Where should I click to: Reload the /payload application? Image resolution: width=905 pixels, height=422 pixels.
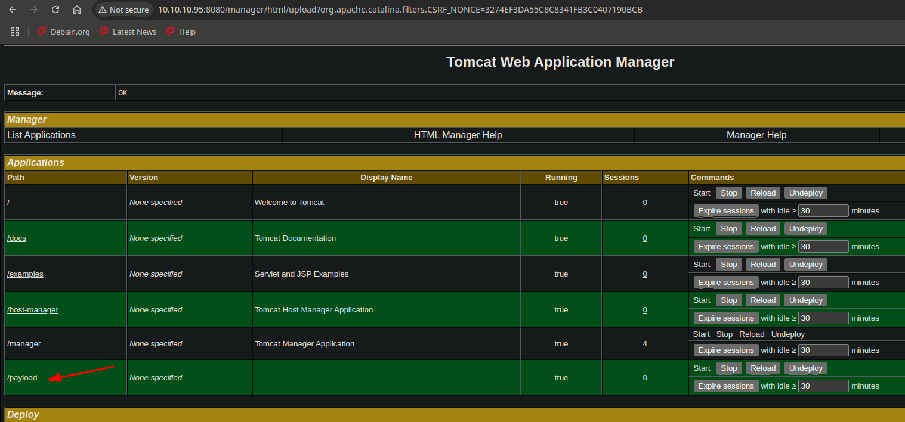pos(763,368)
